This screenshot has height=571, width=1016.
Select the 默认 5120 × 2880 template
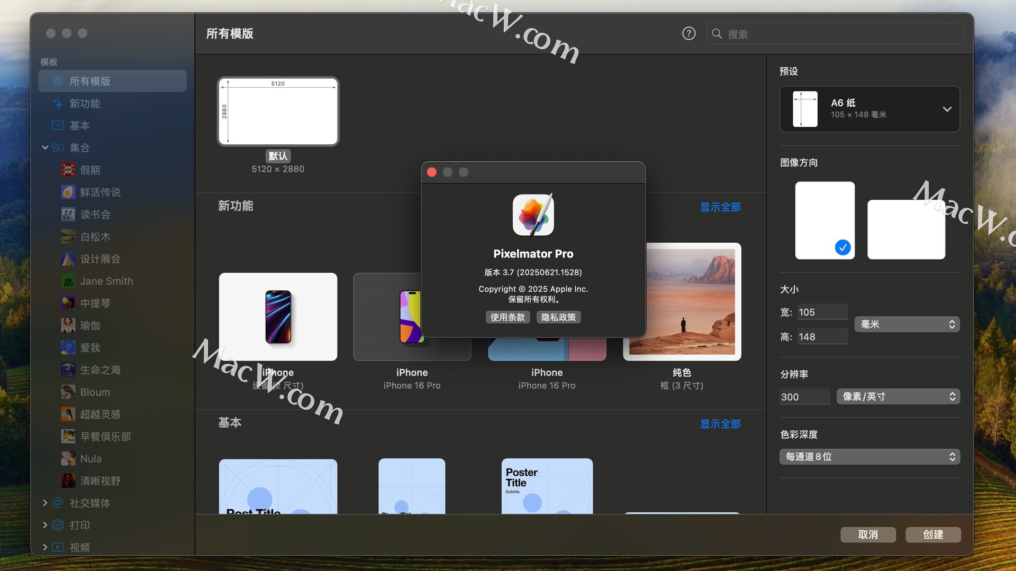pos(278,112)
